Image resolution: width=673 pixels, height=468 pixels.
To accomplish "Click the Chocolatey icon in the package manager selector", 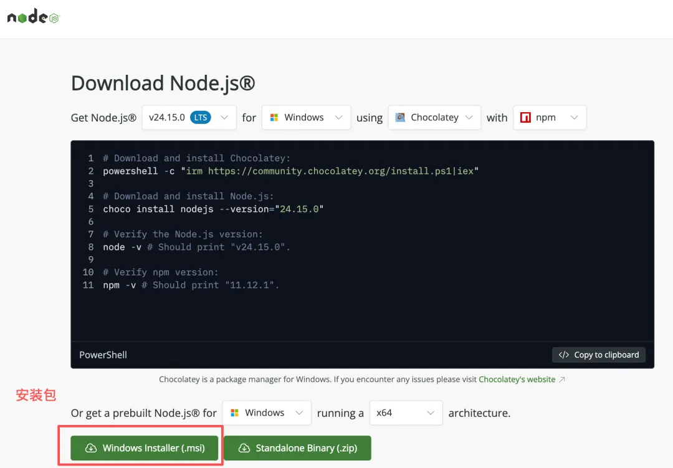I will tap(399, 117).
